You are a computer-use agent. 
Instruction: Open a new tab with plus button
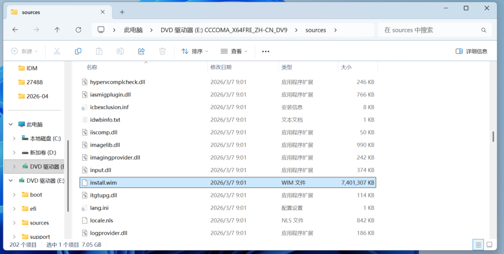[x=122, y=12]
